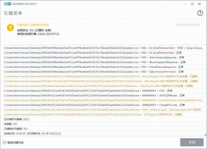Image resolution: width=207 pixels, height=149 pixels.
Task: Click the 已扫描的对象数: 2922 line
Action: (103, 119)
